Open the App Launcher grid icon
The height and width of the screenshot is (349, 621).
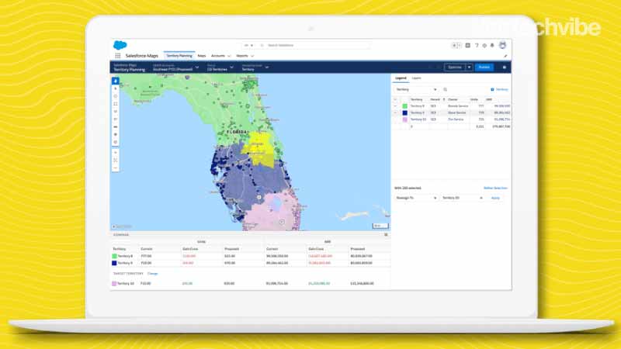[x=118, y=56]
